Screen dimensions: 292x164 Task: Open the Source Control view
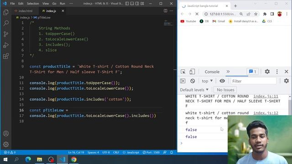(x=6, y=34)
